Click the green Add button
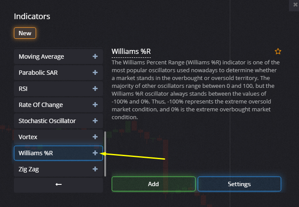Screen dimensions: 299x207 153,184
